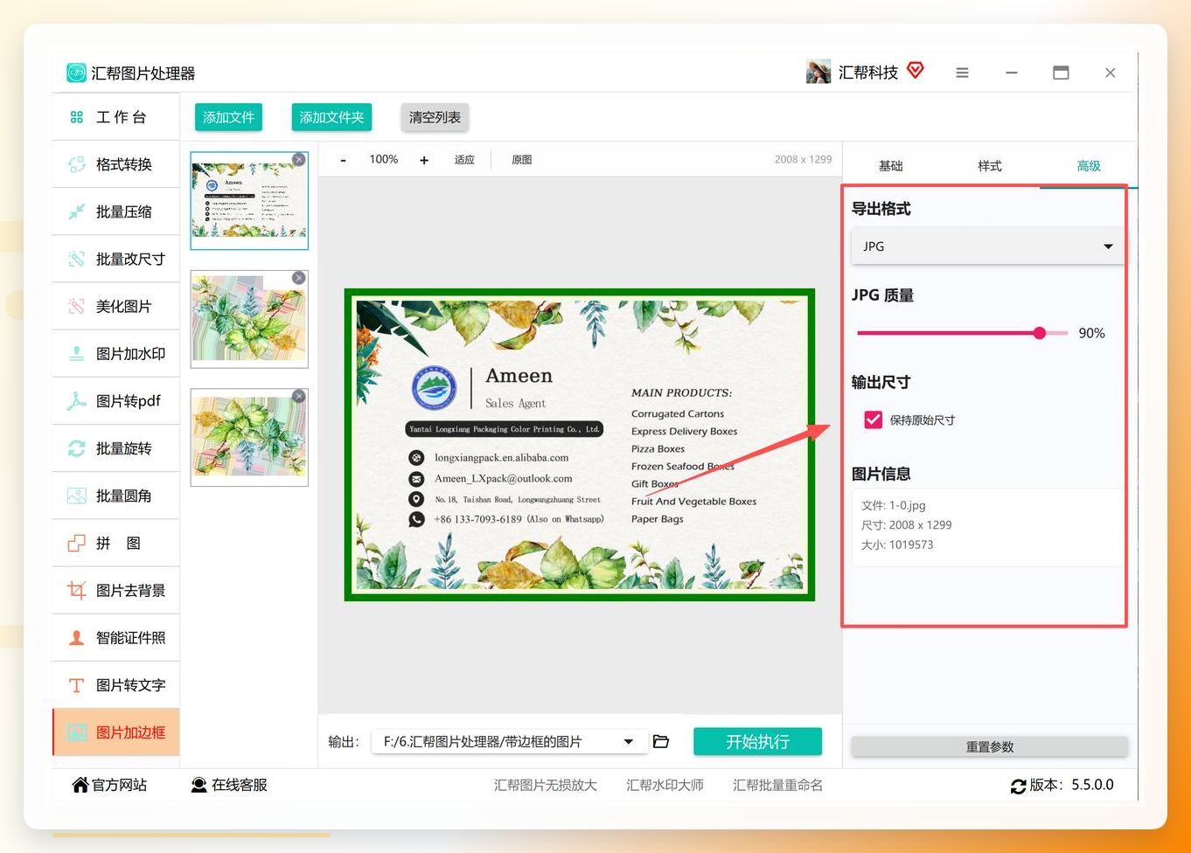Switch to the 基础 tab
1191x853 pixels.
890,166
